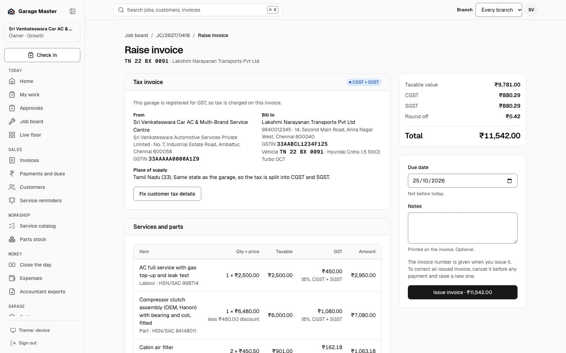Click the Home house icon
The image size is (566, 353).
[x=12, y=81]
